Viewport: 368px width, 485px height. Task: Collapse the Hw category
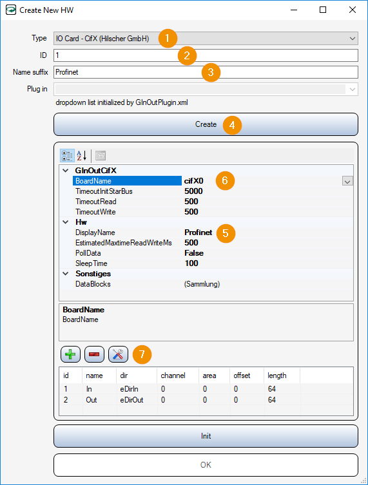click(66, 222)
